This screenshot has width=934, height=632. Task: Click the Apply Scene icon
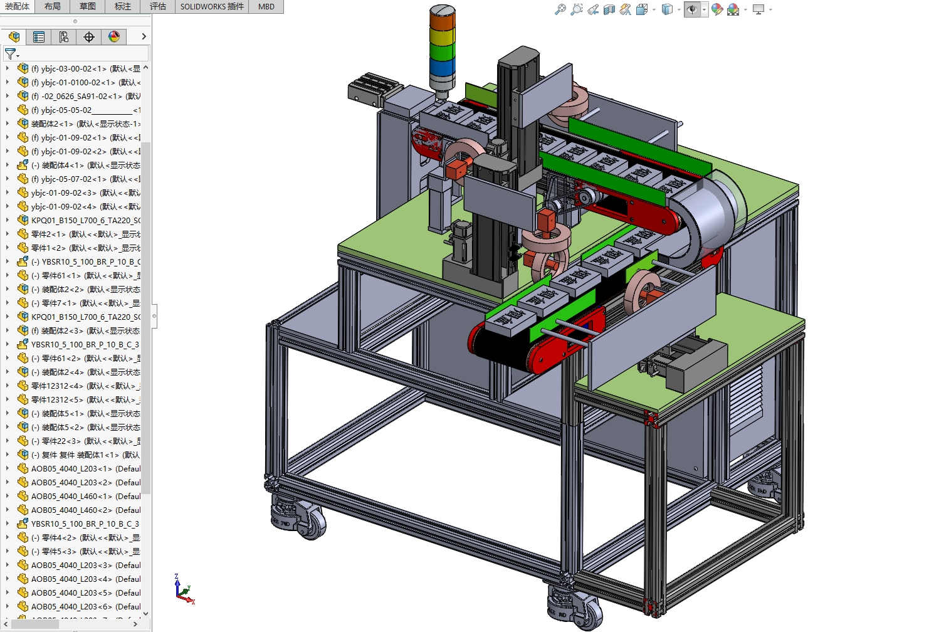pyautogui.click(x=733, y=9)
